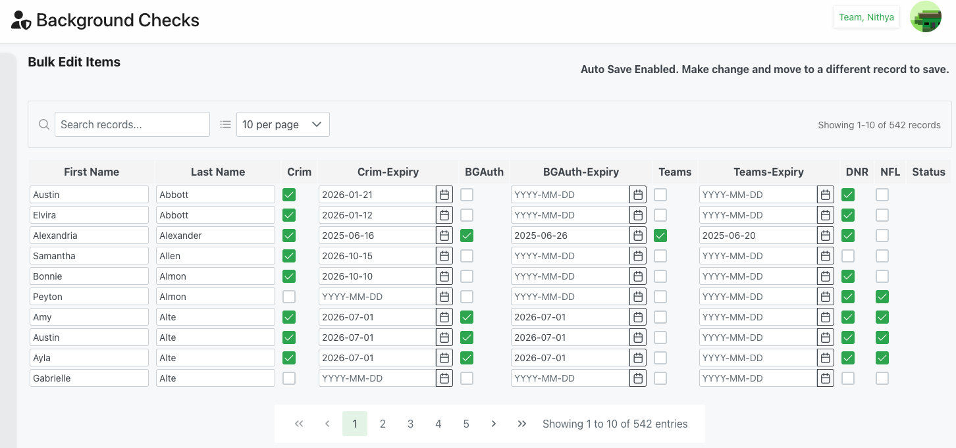
Task: Go to the next page arrow
Action: (494, 424)
